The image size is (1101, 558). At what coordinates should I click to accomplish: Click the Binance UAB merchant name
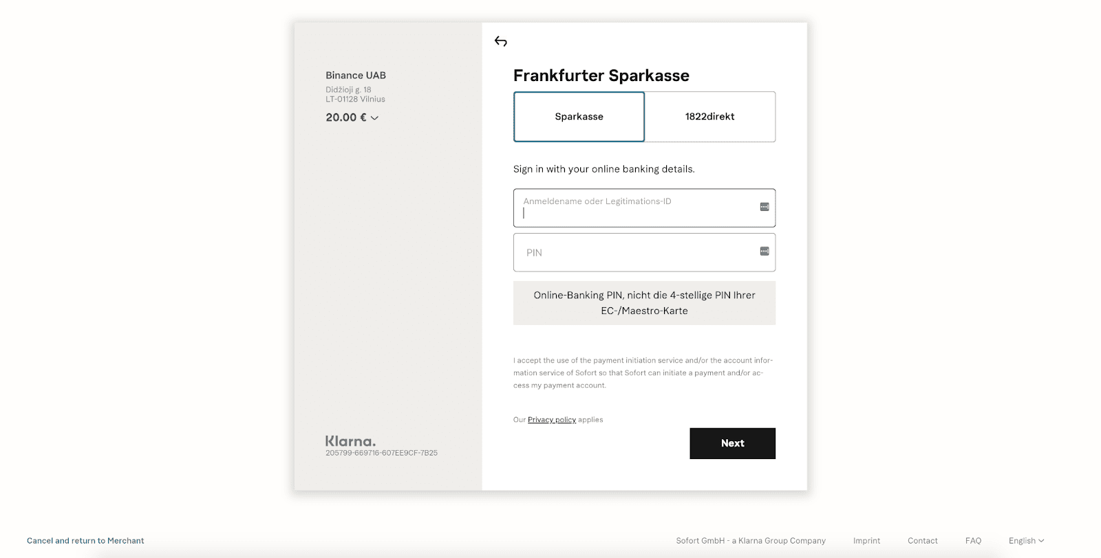pyautogui.click(x=356, y=76)
